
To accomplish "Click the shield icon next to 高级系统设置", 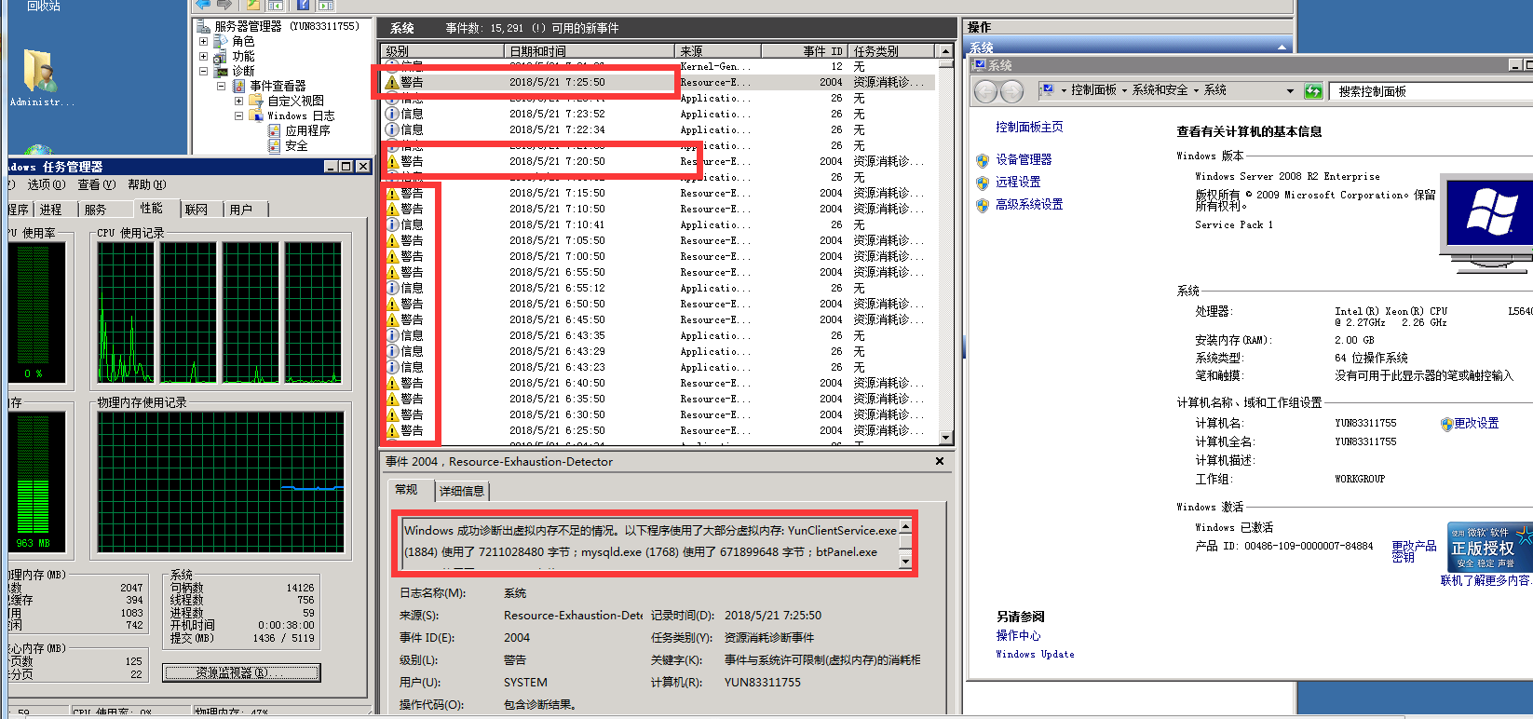I will pos(983,205).
